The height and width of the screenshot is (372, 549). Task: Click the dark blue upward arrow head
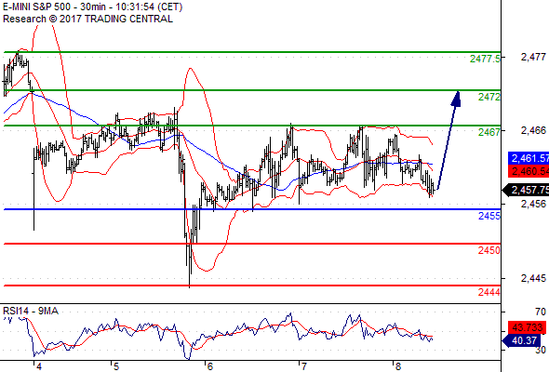(x=457, y=99)
